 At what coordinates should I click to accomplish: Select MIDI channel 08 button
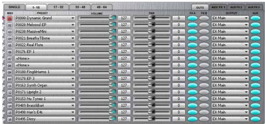click(x=10, y=65)
